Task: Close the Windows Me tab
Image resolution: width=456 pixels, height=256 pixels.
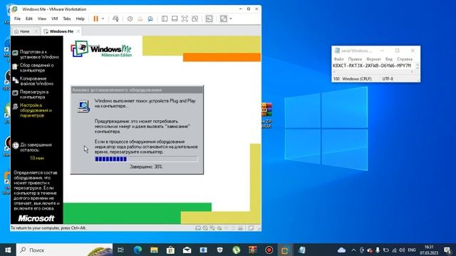Action: tap(78, 31)
